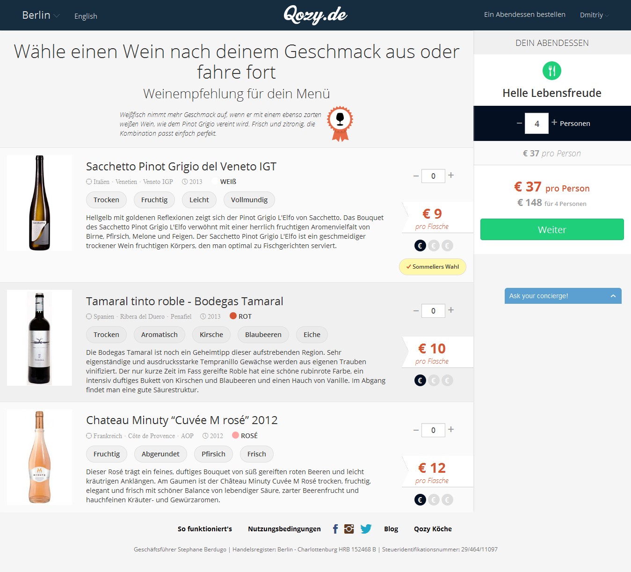Select the Fruchtig tag for Sacchetto

pyautogui.click(x=154, y=200)
